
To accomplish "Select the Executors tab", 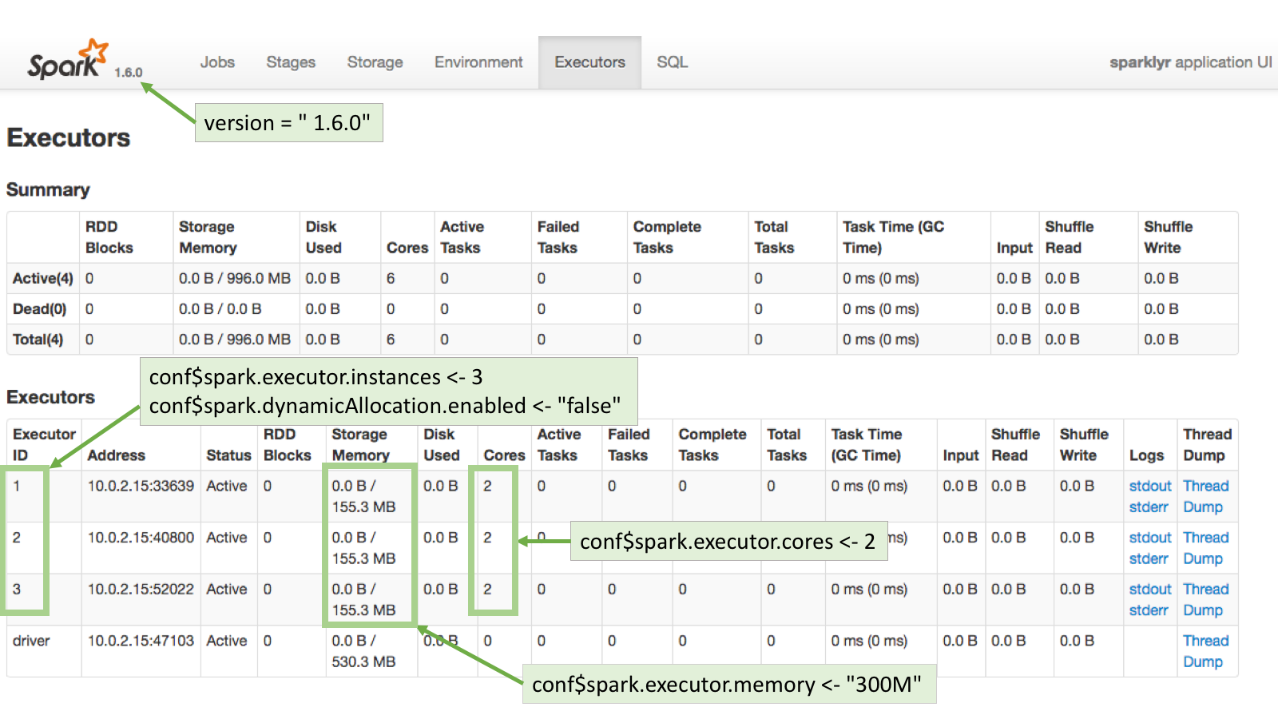I will click(x=589, y=62).
